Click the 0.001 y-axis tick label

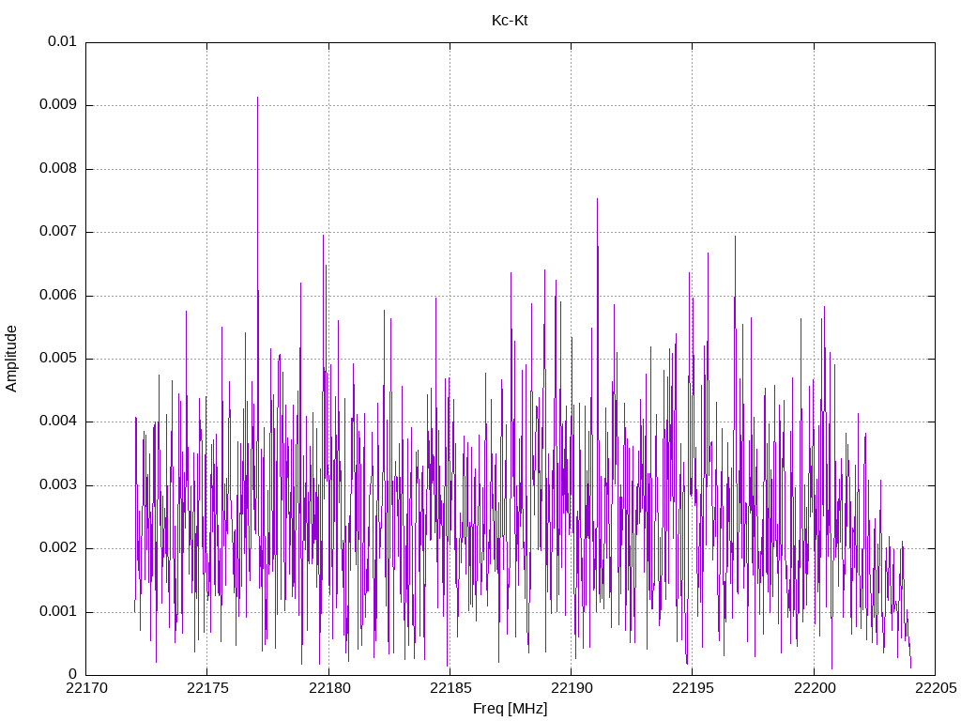pyautogui.click(x=58, y=611)
